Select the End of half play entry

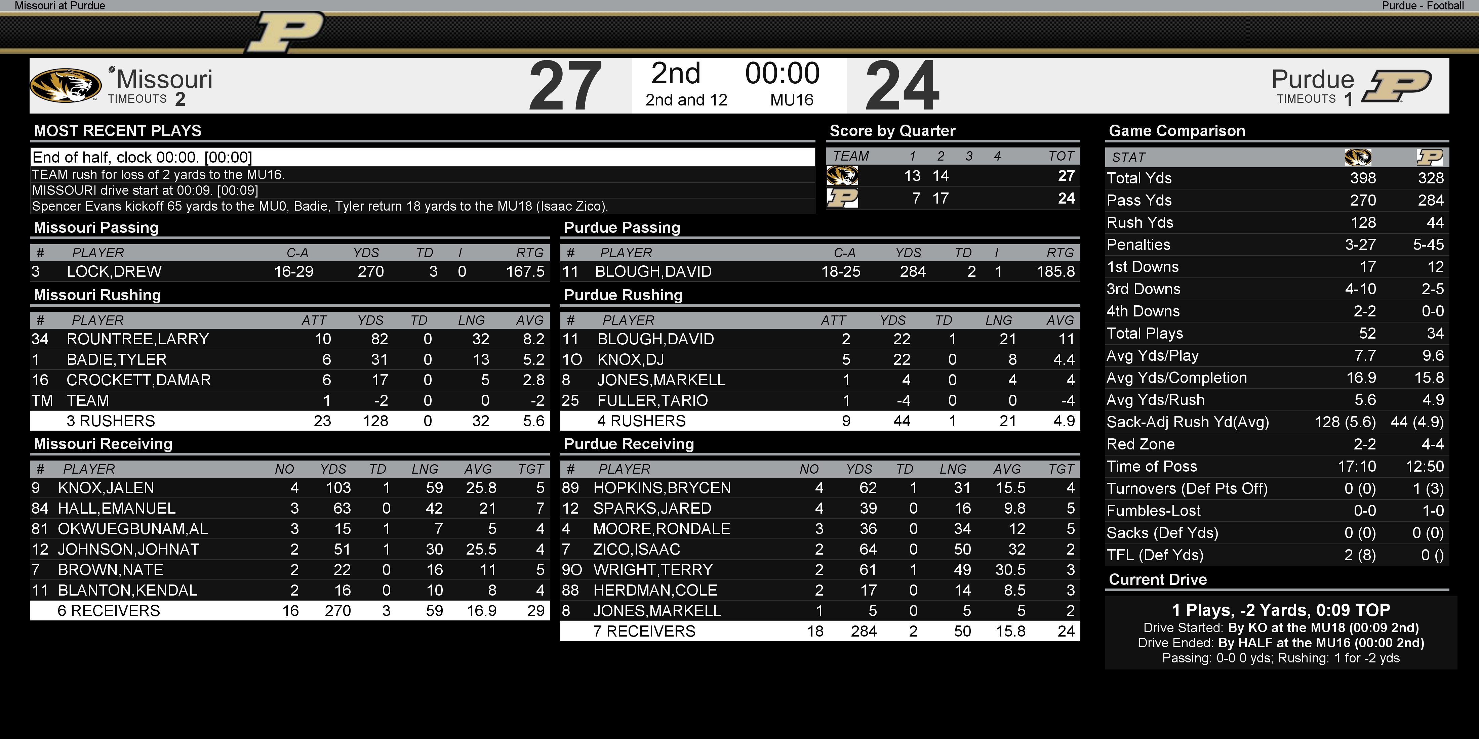423,157
